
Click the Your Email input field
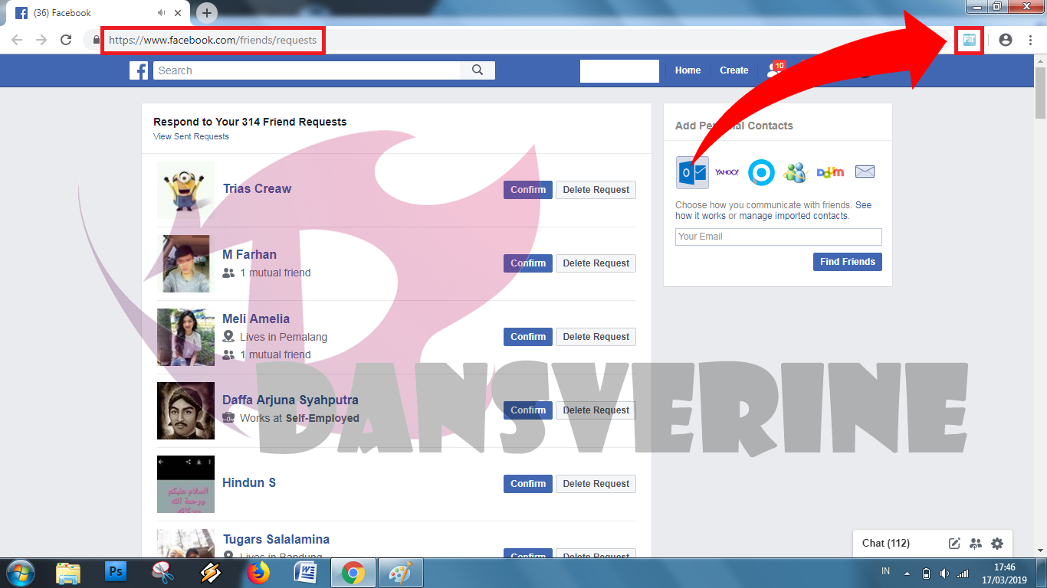[x=779, y=237]
